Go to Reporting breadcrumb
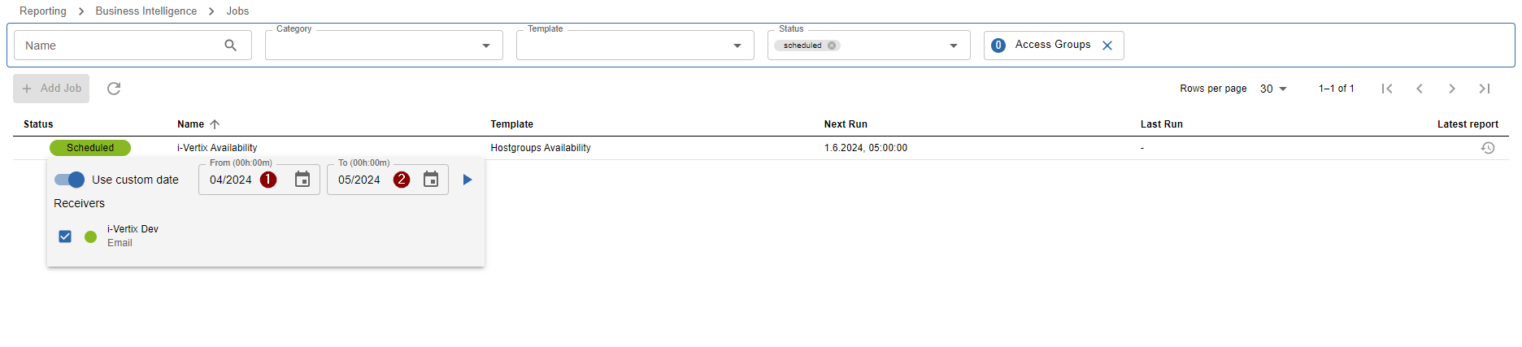 pyautogui.click(x=43, y=11)
